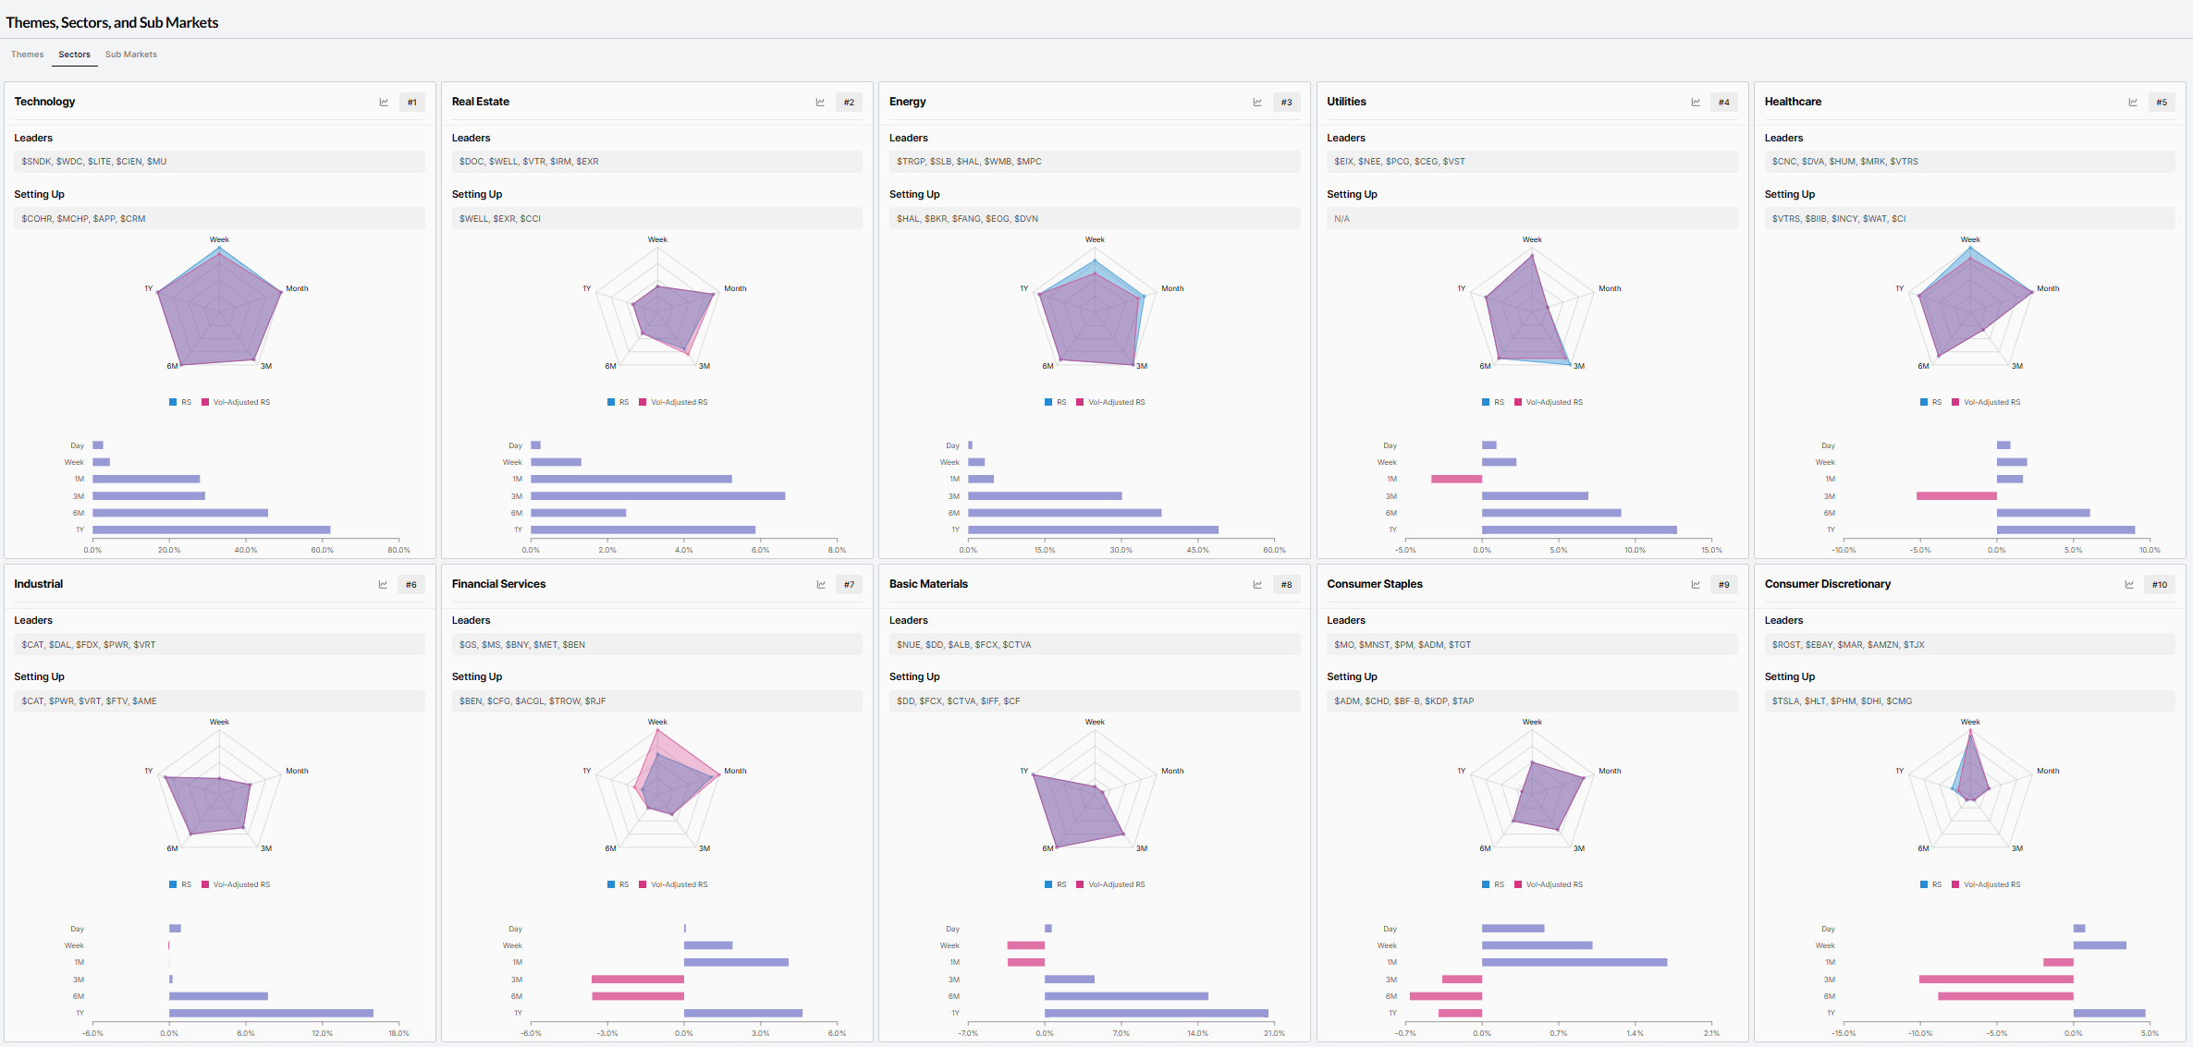The image size is (2193, 1047).
Task: Click the #8 rank badge on Basic Materials
Action: pyautogui.click(x=1287, y=585)
